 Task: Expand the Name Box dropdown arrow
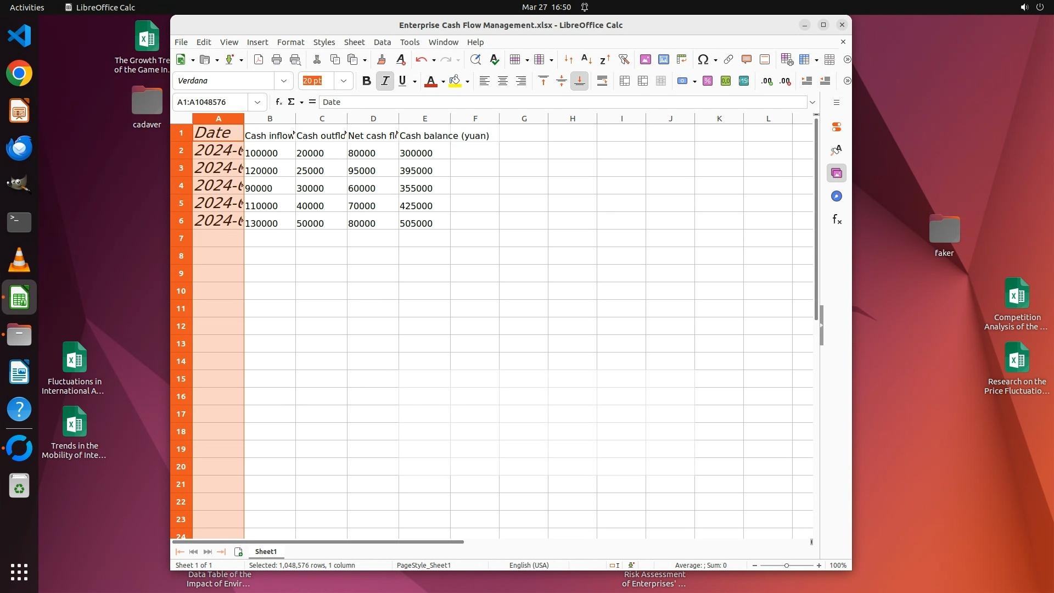click(257, 102)
